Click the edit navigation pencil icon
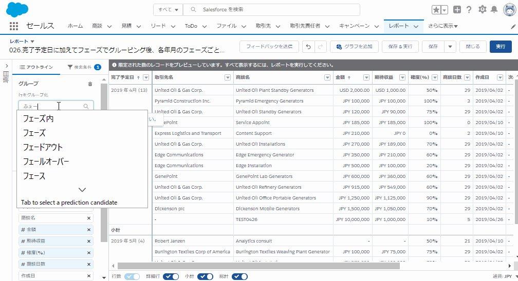This screenshot has height=281, width=518. [513, 27]
